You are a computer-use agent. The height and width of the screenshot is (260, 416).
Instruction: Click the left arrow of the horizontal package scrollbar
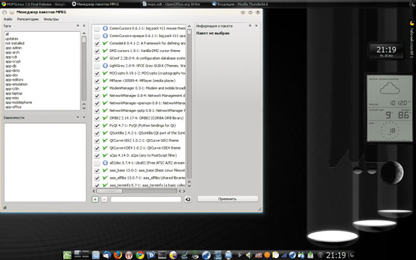click(94, 191)
